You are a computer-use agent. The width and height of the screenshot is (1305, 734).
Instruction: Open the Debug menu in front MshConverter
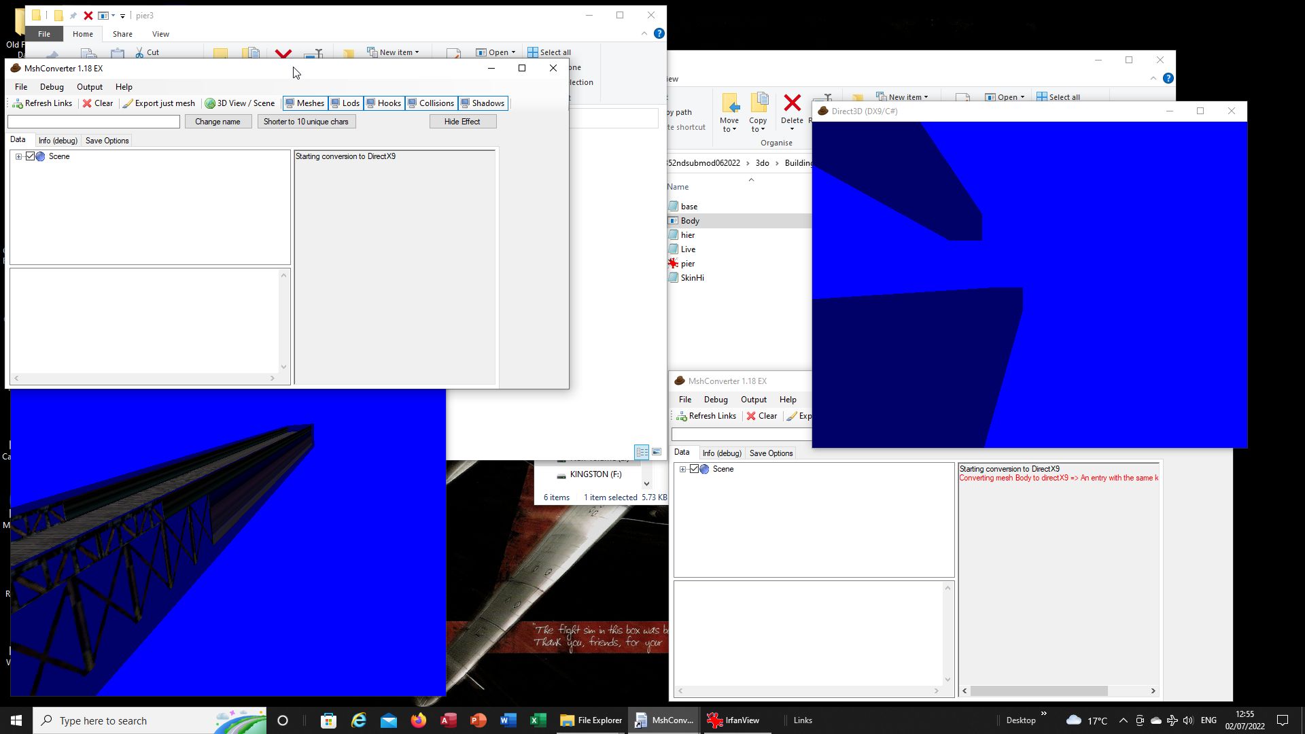[x=52, y=87]
